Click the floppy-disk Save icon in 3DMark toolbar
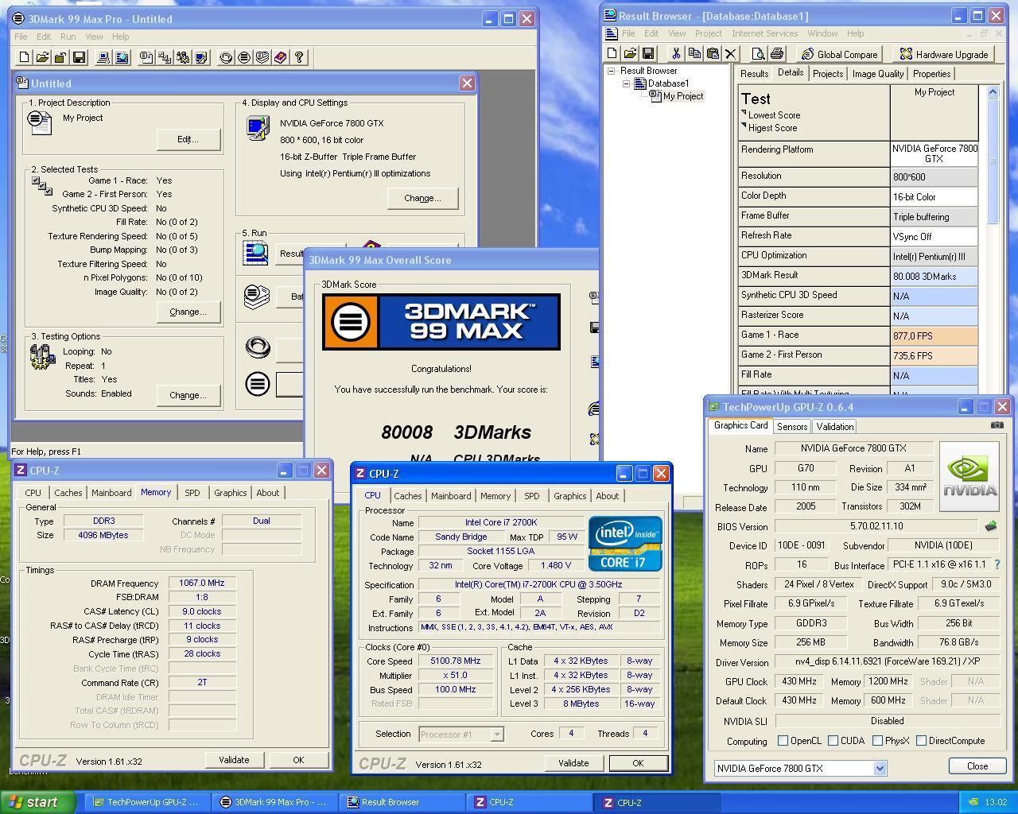Image resolution: width=1018 pixels, height=814 pixels. click(79, 57)
